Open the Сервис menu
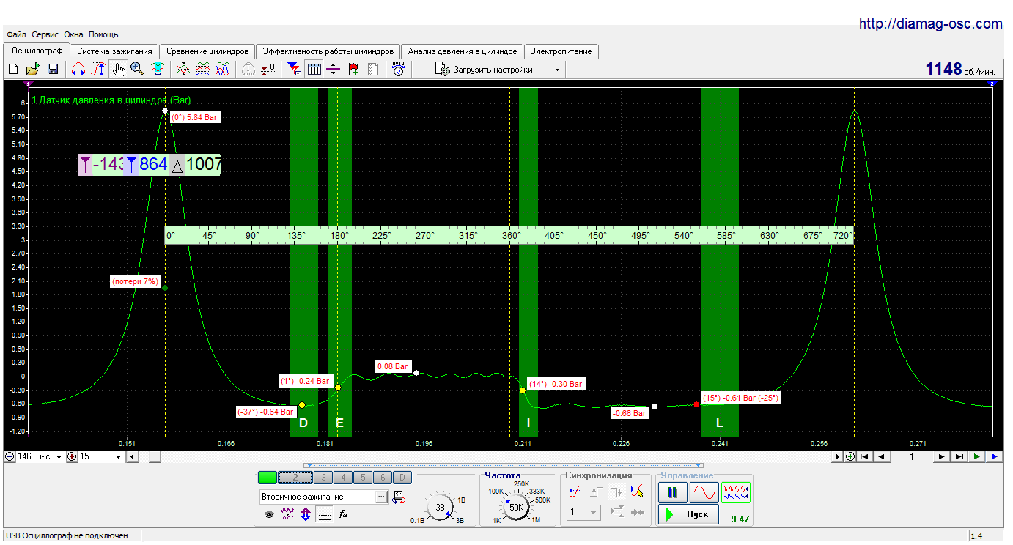 [45, 34]
